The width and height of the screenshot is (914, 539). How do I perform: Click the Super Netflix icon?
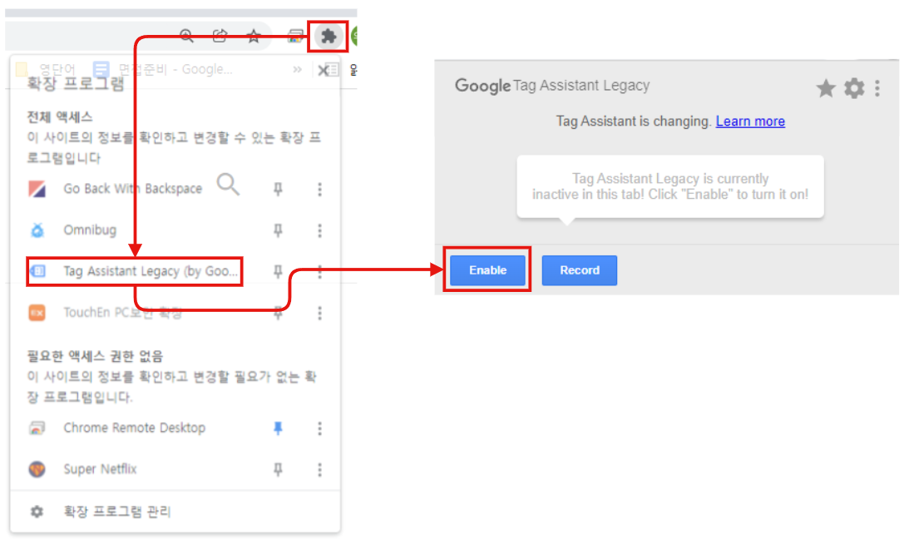pos(37,469)
